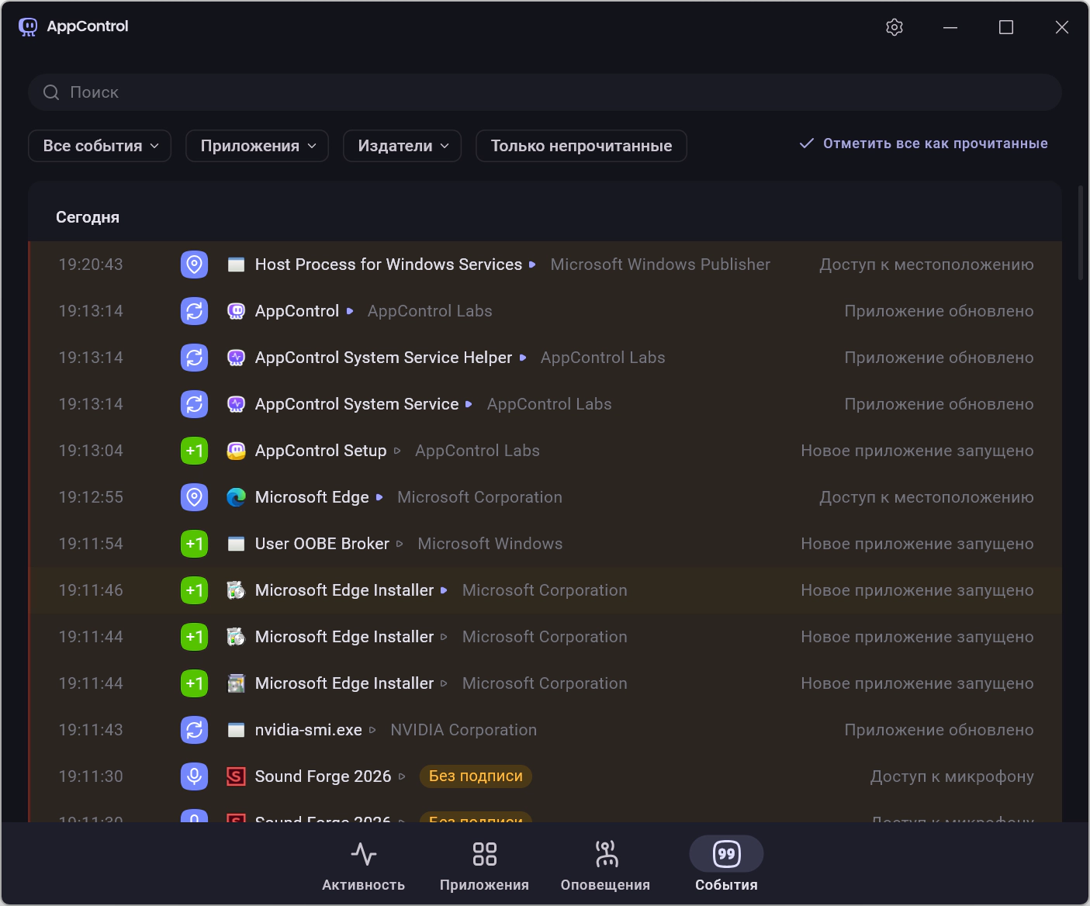Image resolution: width=1090 pixels, height=906 pixels.
Task: Click update icon in the AppControl Labs row at 19:13:14 with no 'System' in its name
Action: [x=194, y=311]
